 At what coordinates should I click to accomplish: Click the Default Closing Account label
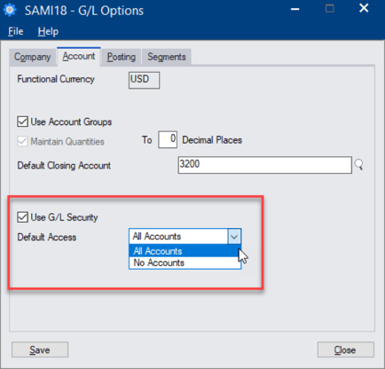[x=64, y=166]
